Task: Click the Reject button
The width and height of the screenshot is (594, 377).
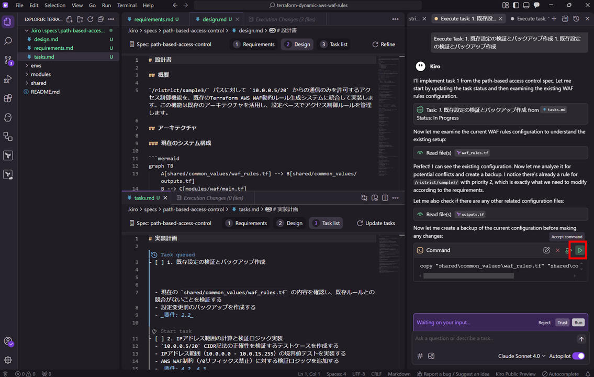Action: tap(544, 323)
